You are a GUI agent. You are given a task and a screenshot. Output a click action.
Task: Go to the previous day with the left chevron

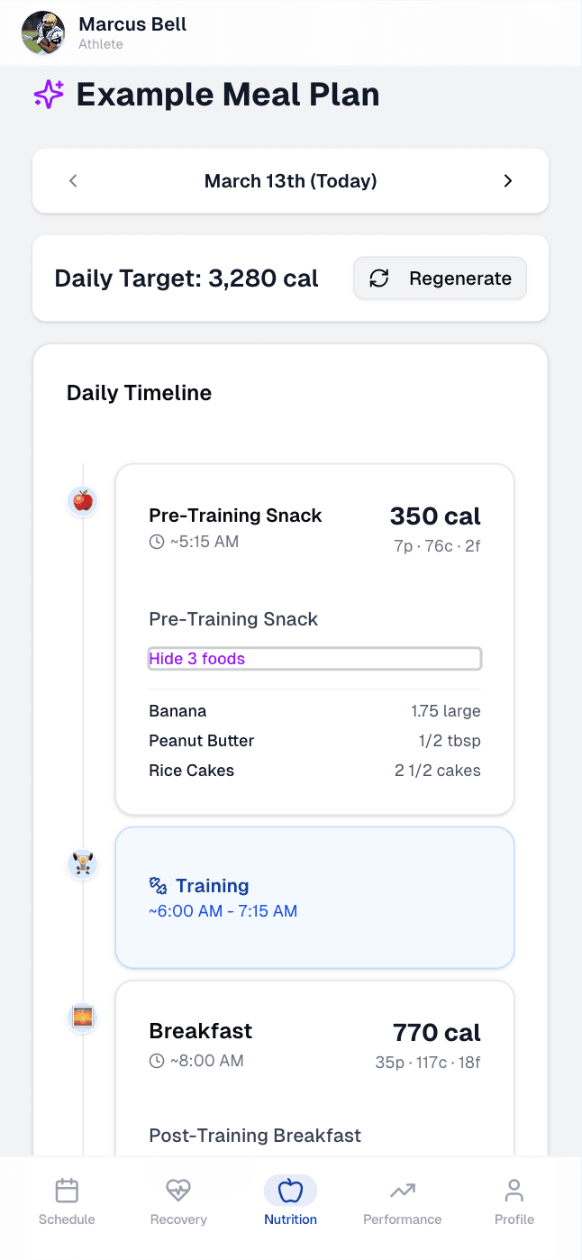[x=73, y=180]
